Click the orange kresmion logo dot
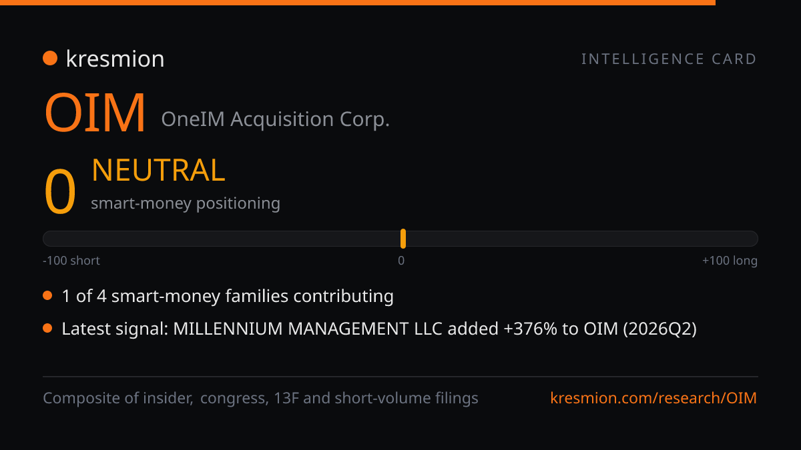This screenshot has height=450, width=801. tap(50, 59)
